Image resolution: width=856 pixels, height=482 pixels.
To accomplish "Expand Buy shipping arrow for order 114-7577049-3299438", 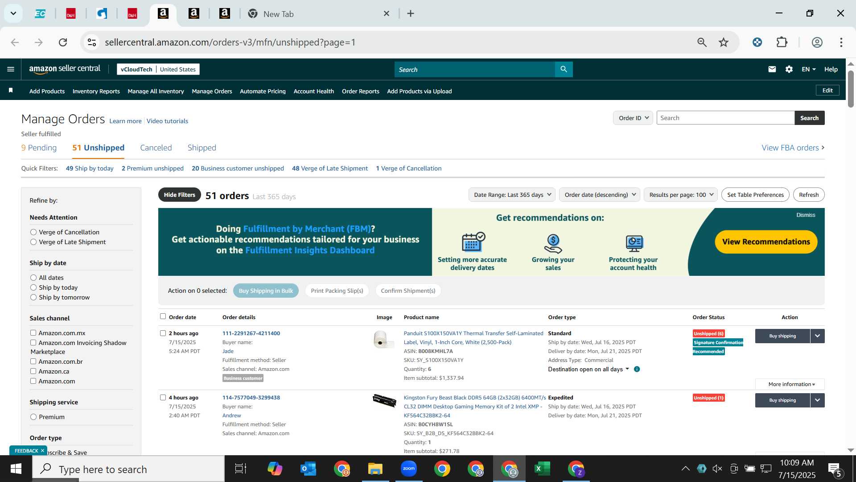I will click(817, 400).
